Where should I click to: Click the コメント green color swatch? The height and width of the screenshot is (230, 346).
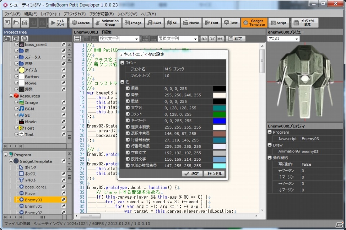coord(219,114)
